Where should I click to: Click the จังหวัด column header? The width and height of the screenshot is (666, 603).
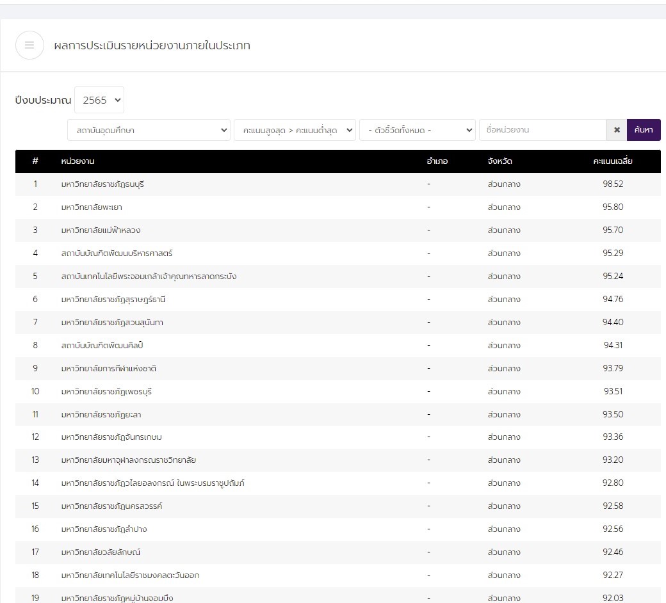pos(500,161)
